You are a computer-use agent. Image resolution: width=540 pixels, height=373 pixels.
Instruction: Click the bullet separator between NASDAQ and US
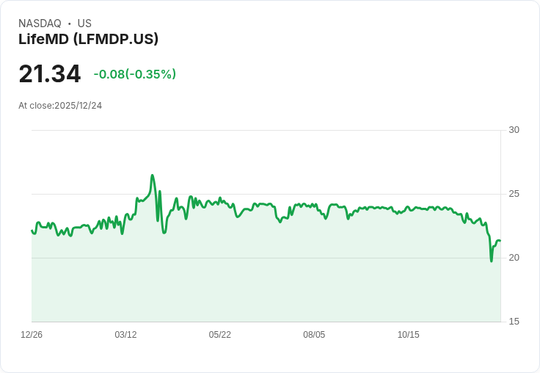point(69,23)
